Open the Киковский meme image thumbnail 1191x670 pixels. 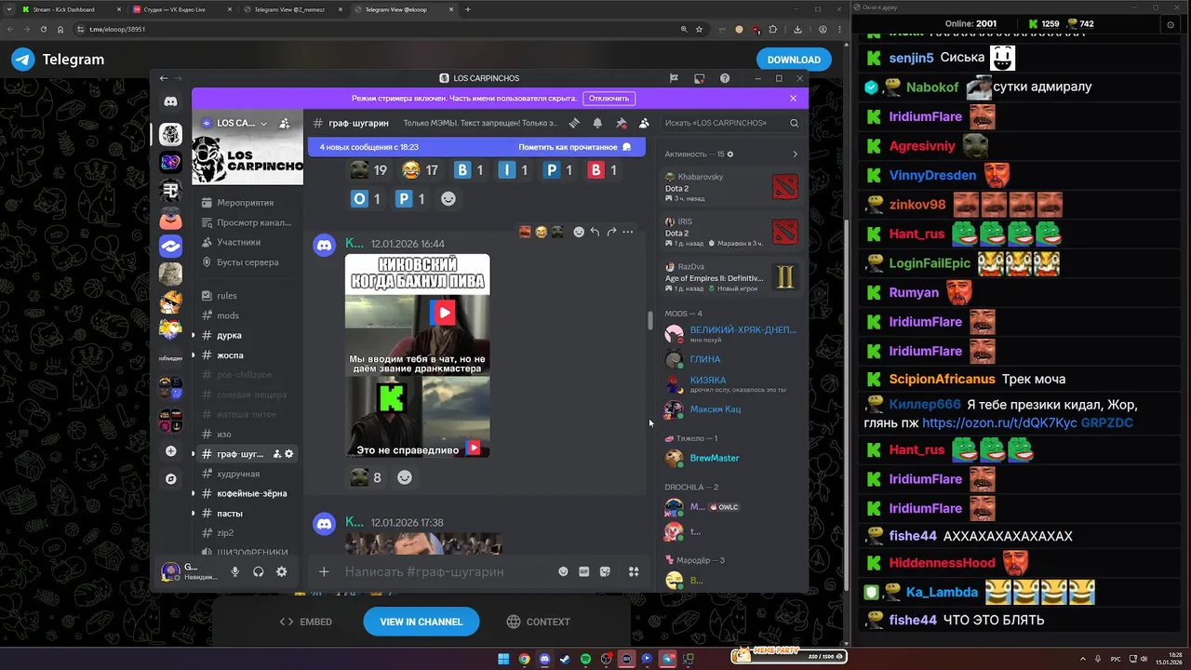pyautogui.click(x=417, y=355)
